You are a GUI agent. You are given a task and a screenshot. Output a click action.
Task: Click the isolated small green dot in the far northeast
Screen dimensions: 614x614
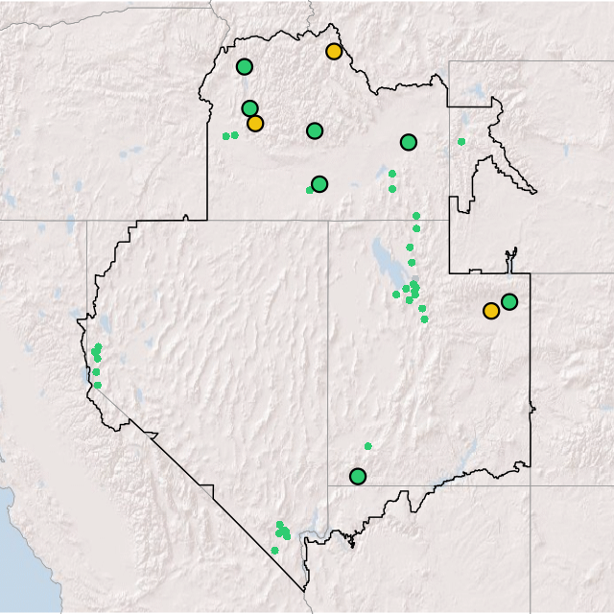[x=461, y=142]
